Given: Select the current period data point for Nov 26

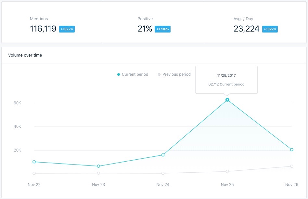Looking at the screenshot, I should click(x=292, y=150).
